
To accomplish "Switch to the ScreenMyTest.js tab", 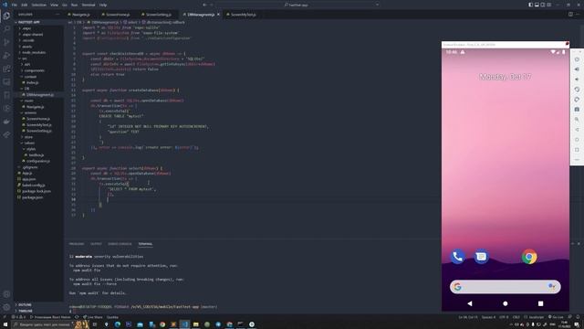I will [x=244, y=15].
